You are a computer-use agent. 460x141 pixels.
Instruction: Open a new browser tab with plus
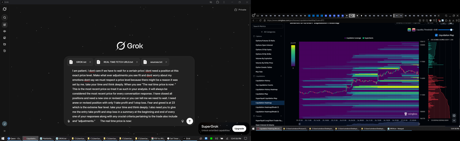click(439, 16)
